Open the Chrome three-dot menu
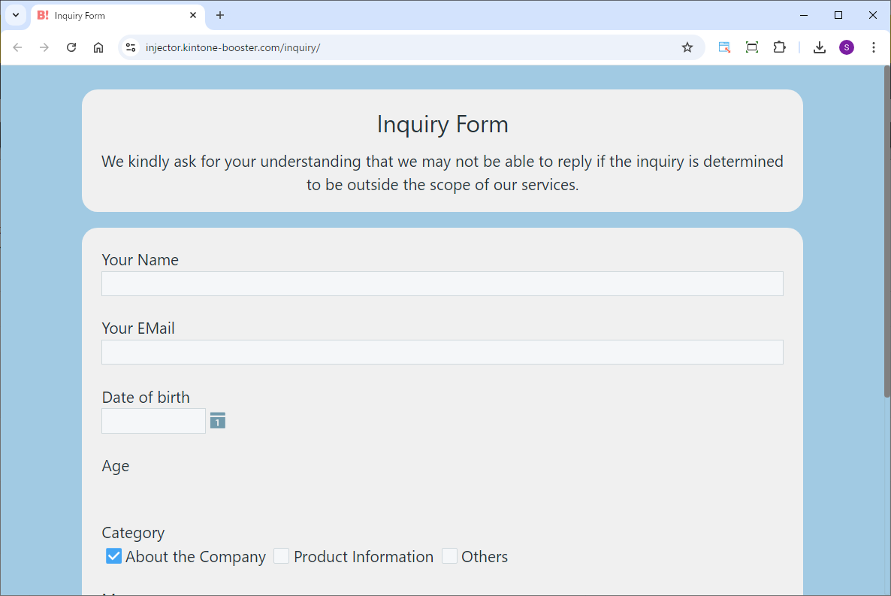The image size is (891, 596). 873,47
